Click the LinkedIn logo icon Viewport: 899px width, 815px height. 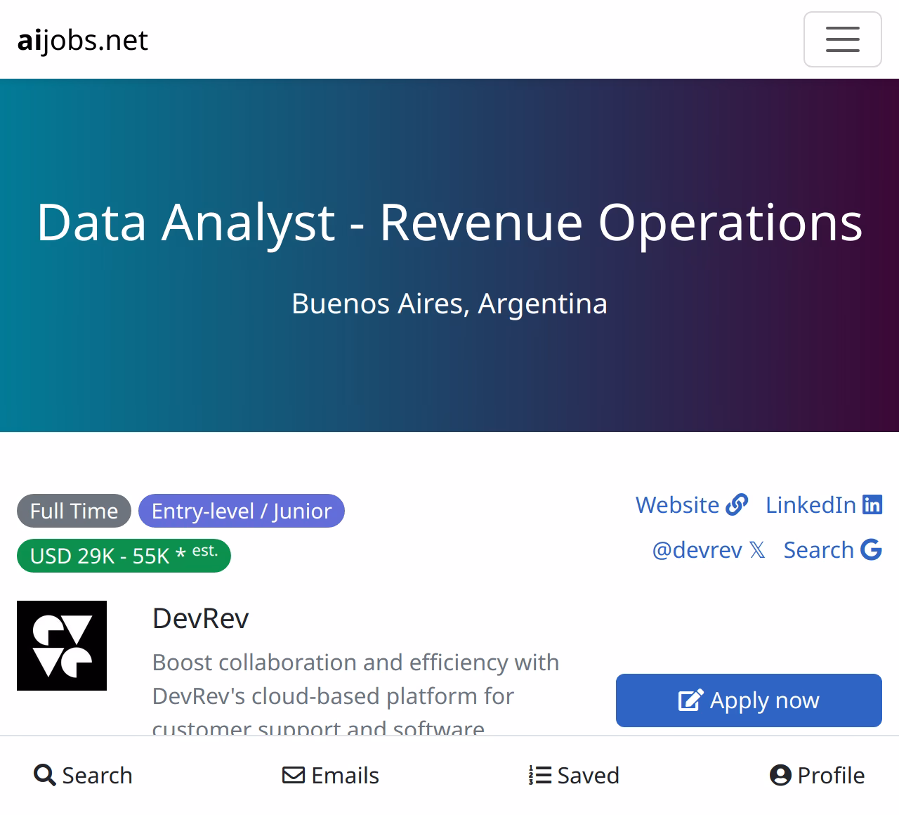point(872,504)
